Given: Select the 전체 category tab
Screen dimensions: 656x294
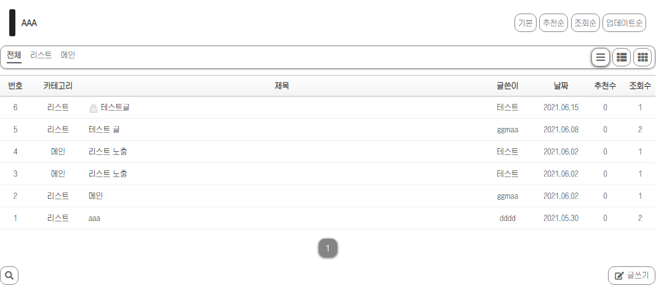Looking at the screenshot, I should [14, 55].
